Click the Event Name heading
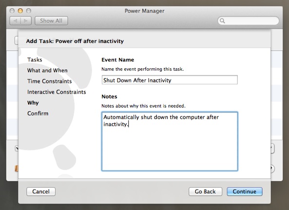Image resolution: width=289 pixels, height=210 pixels. [x=118, y=59]
